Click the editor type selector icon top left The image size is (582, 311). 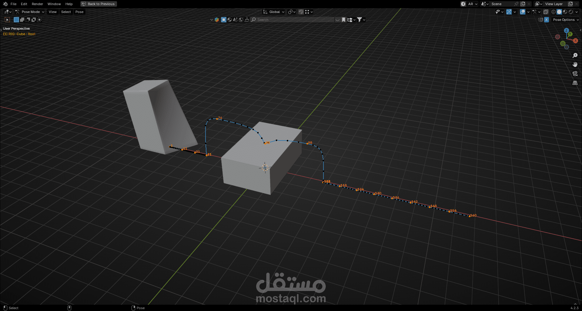click(x=6, y=12)
